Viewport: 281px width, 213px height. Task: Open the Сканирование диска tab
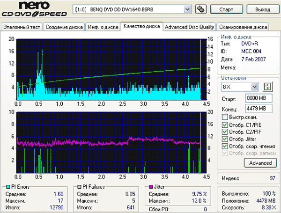pos(243,27)
